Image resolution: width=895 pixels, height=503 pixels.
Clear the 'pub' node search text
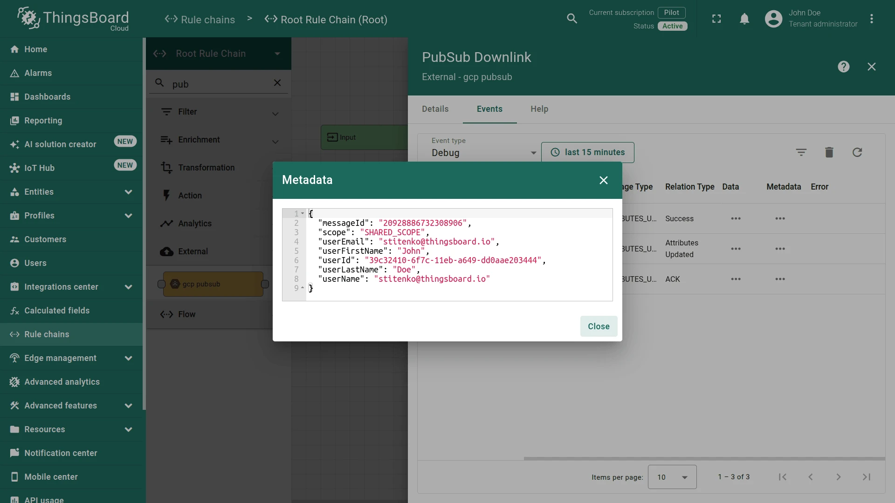tap(277, 83)
